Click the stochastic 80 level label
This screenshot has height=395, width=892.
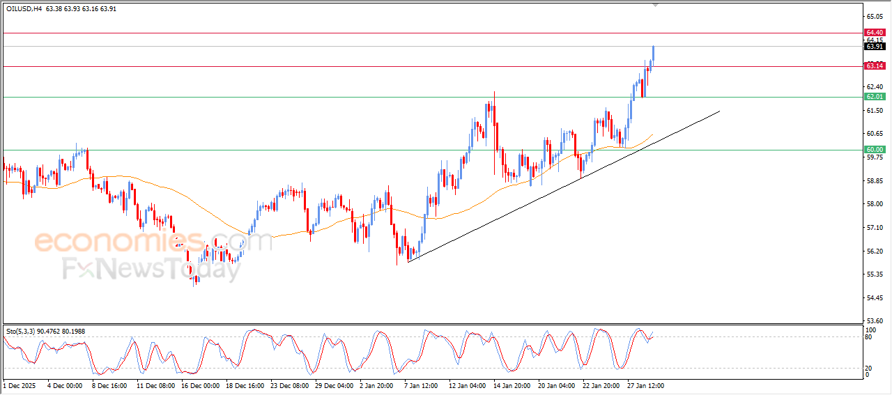[868, 337]
